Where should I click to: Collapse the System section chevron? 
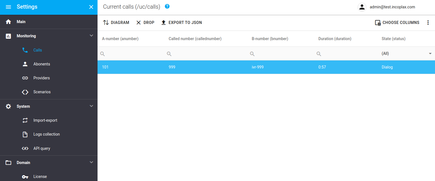[x=91, y=106]
